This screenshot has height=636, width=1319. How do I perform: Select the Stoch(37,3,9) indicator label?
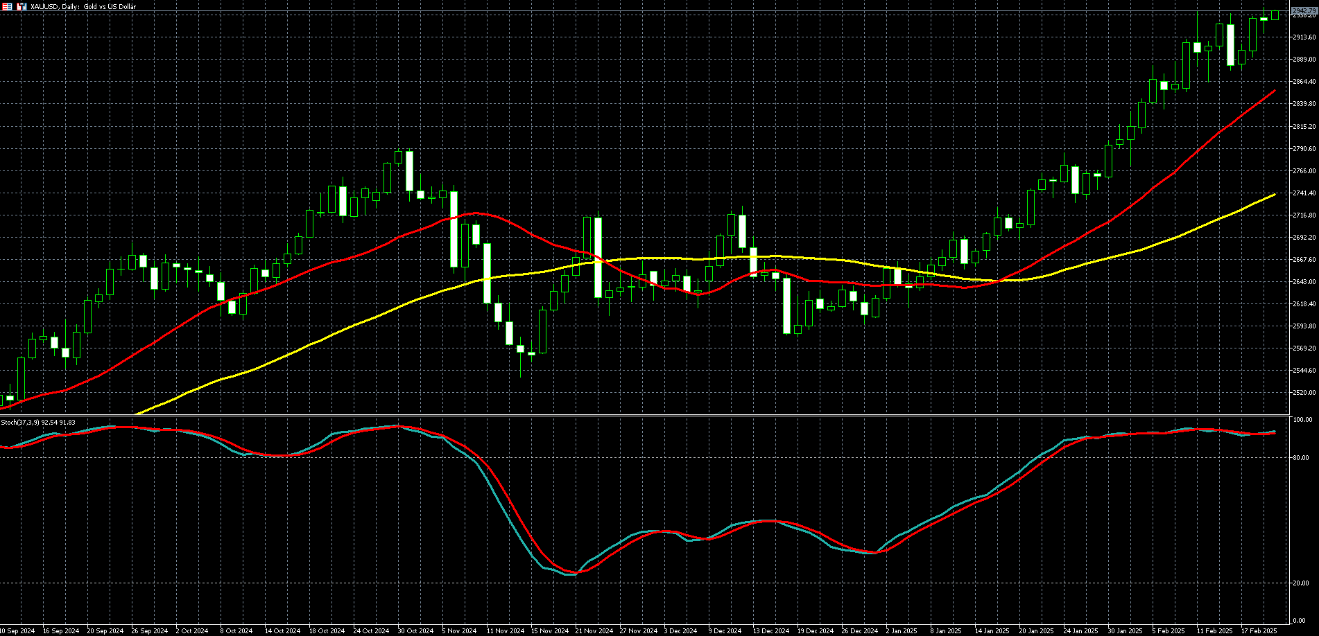pyautogui.click(x=38, y=422)
